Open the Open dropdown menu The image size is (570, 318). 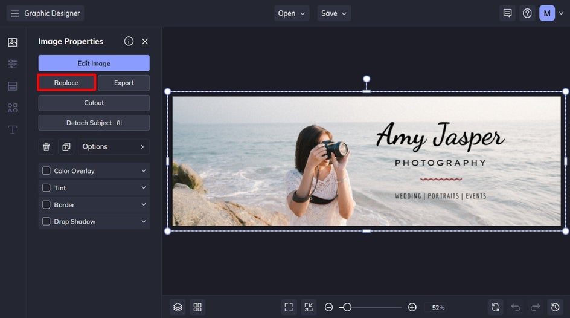(292, 13)
